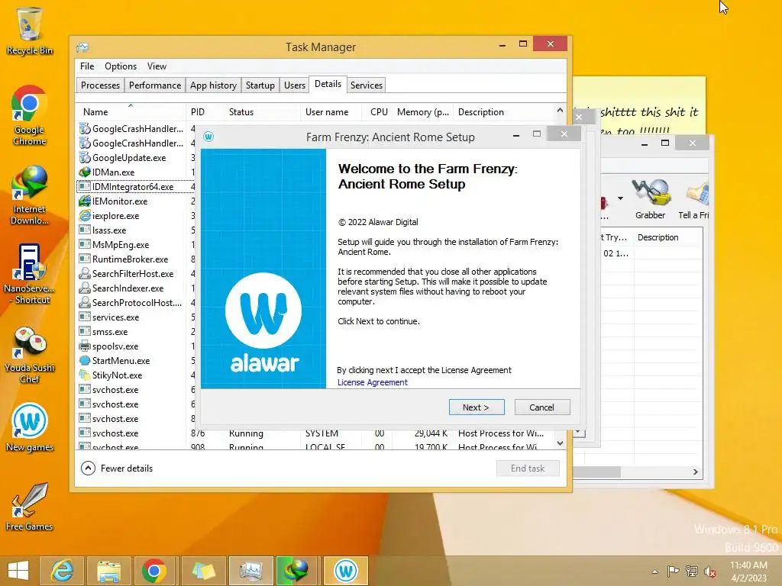Click the taskbar clock showing 11:40 AM
The image size is (782, 586).
point(748,572)
